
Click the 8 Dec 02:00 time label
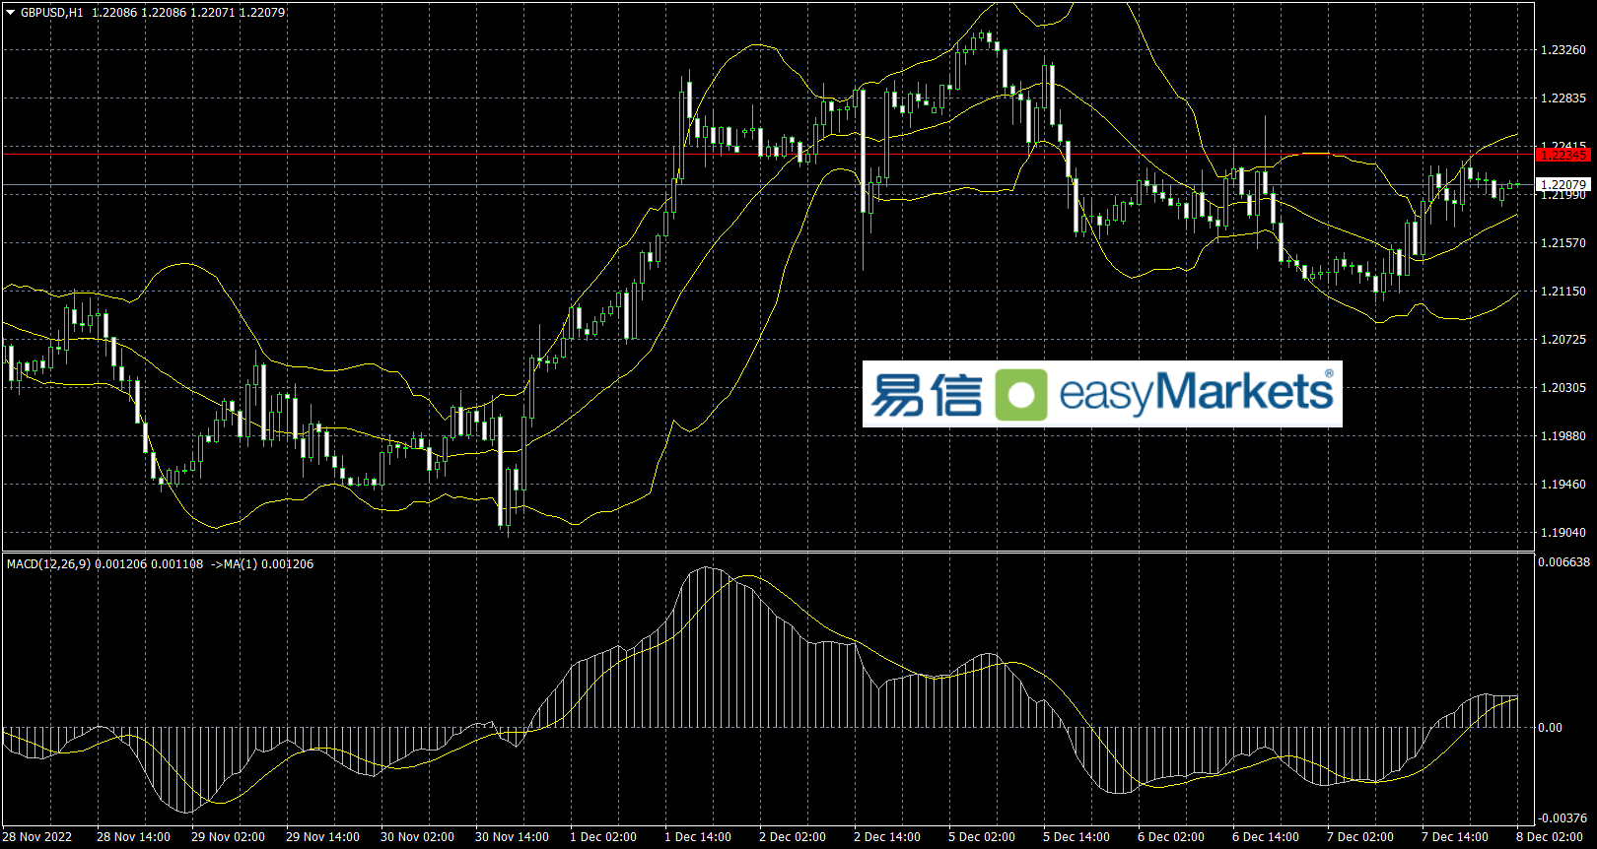point(1550,837)
